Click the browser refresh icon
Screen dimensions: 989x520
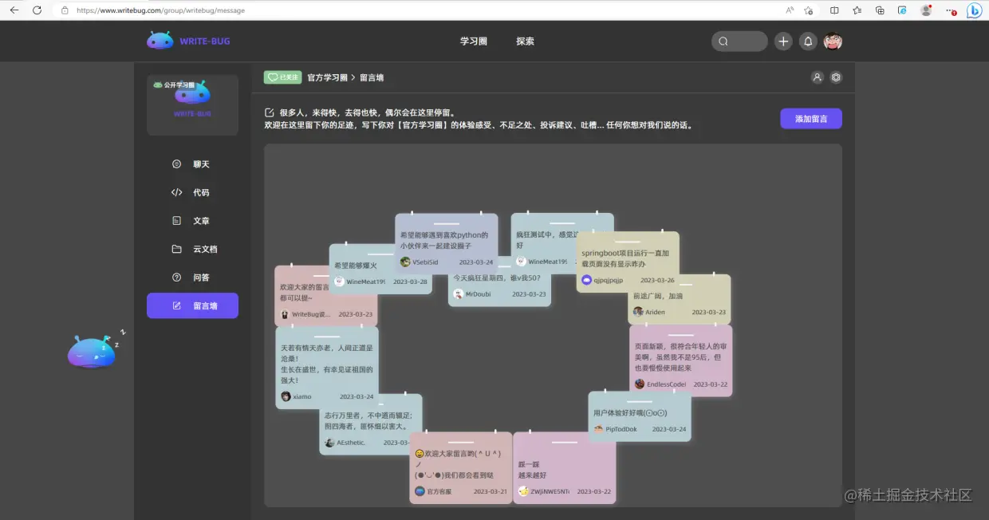(37, 11)
